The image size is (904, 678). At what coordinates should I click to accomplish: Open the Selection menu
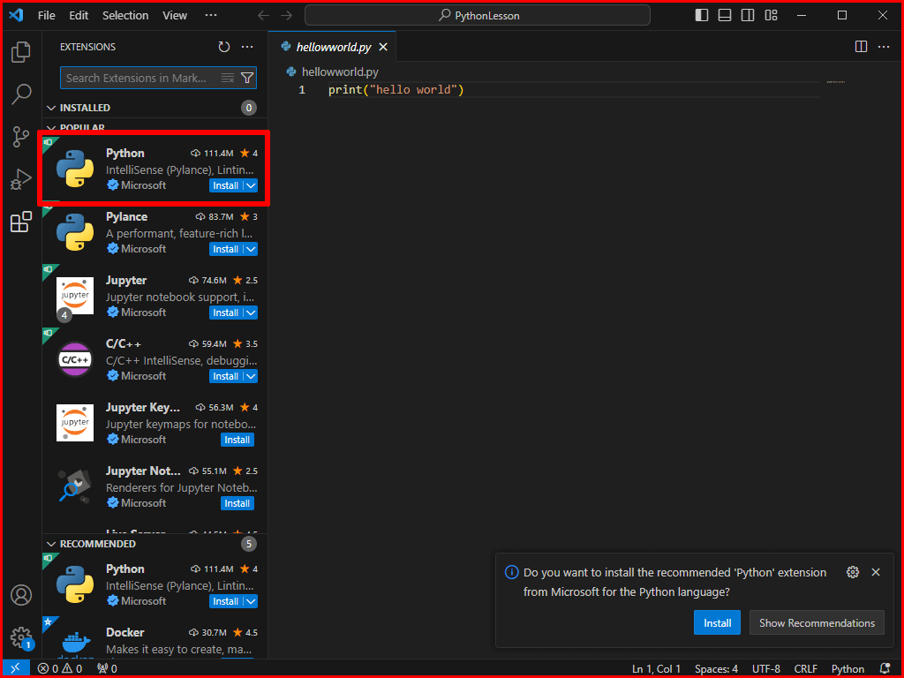pyautogui.click(x=125, y=16)
